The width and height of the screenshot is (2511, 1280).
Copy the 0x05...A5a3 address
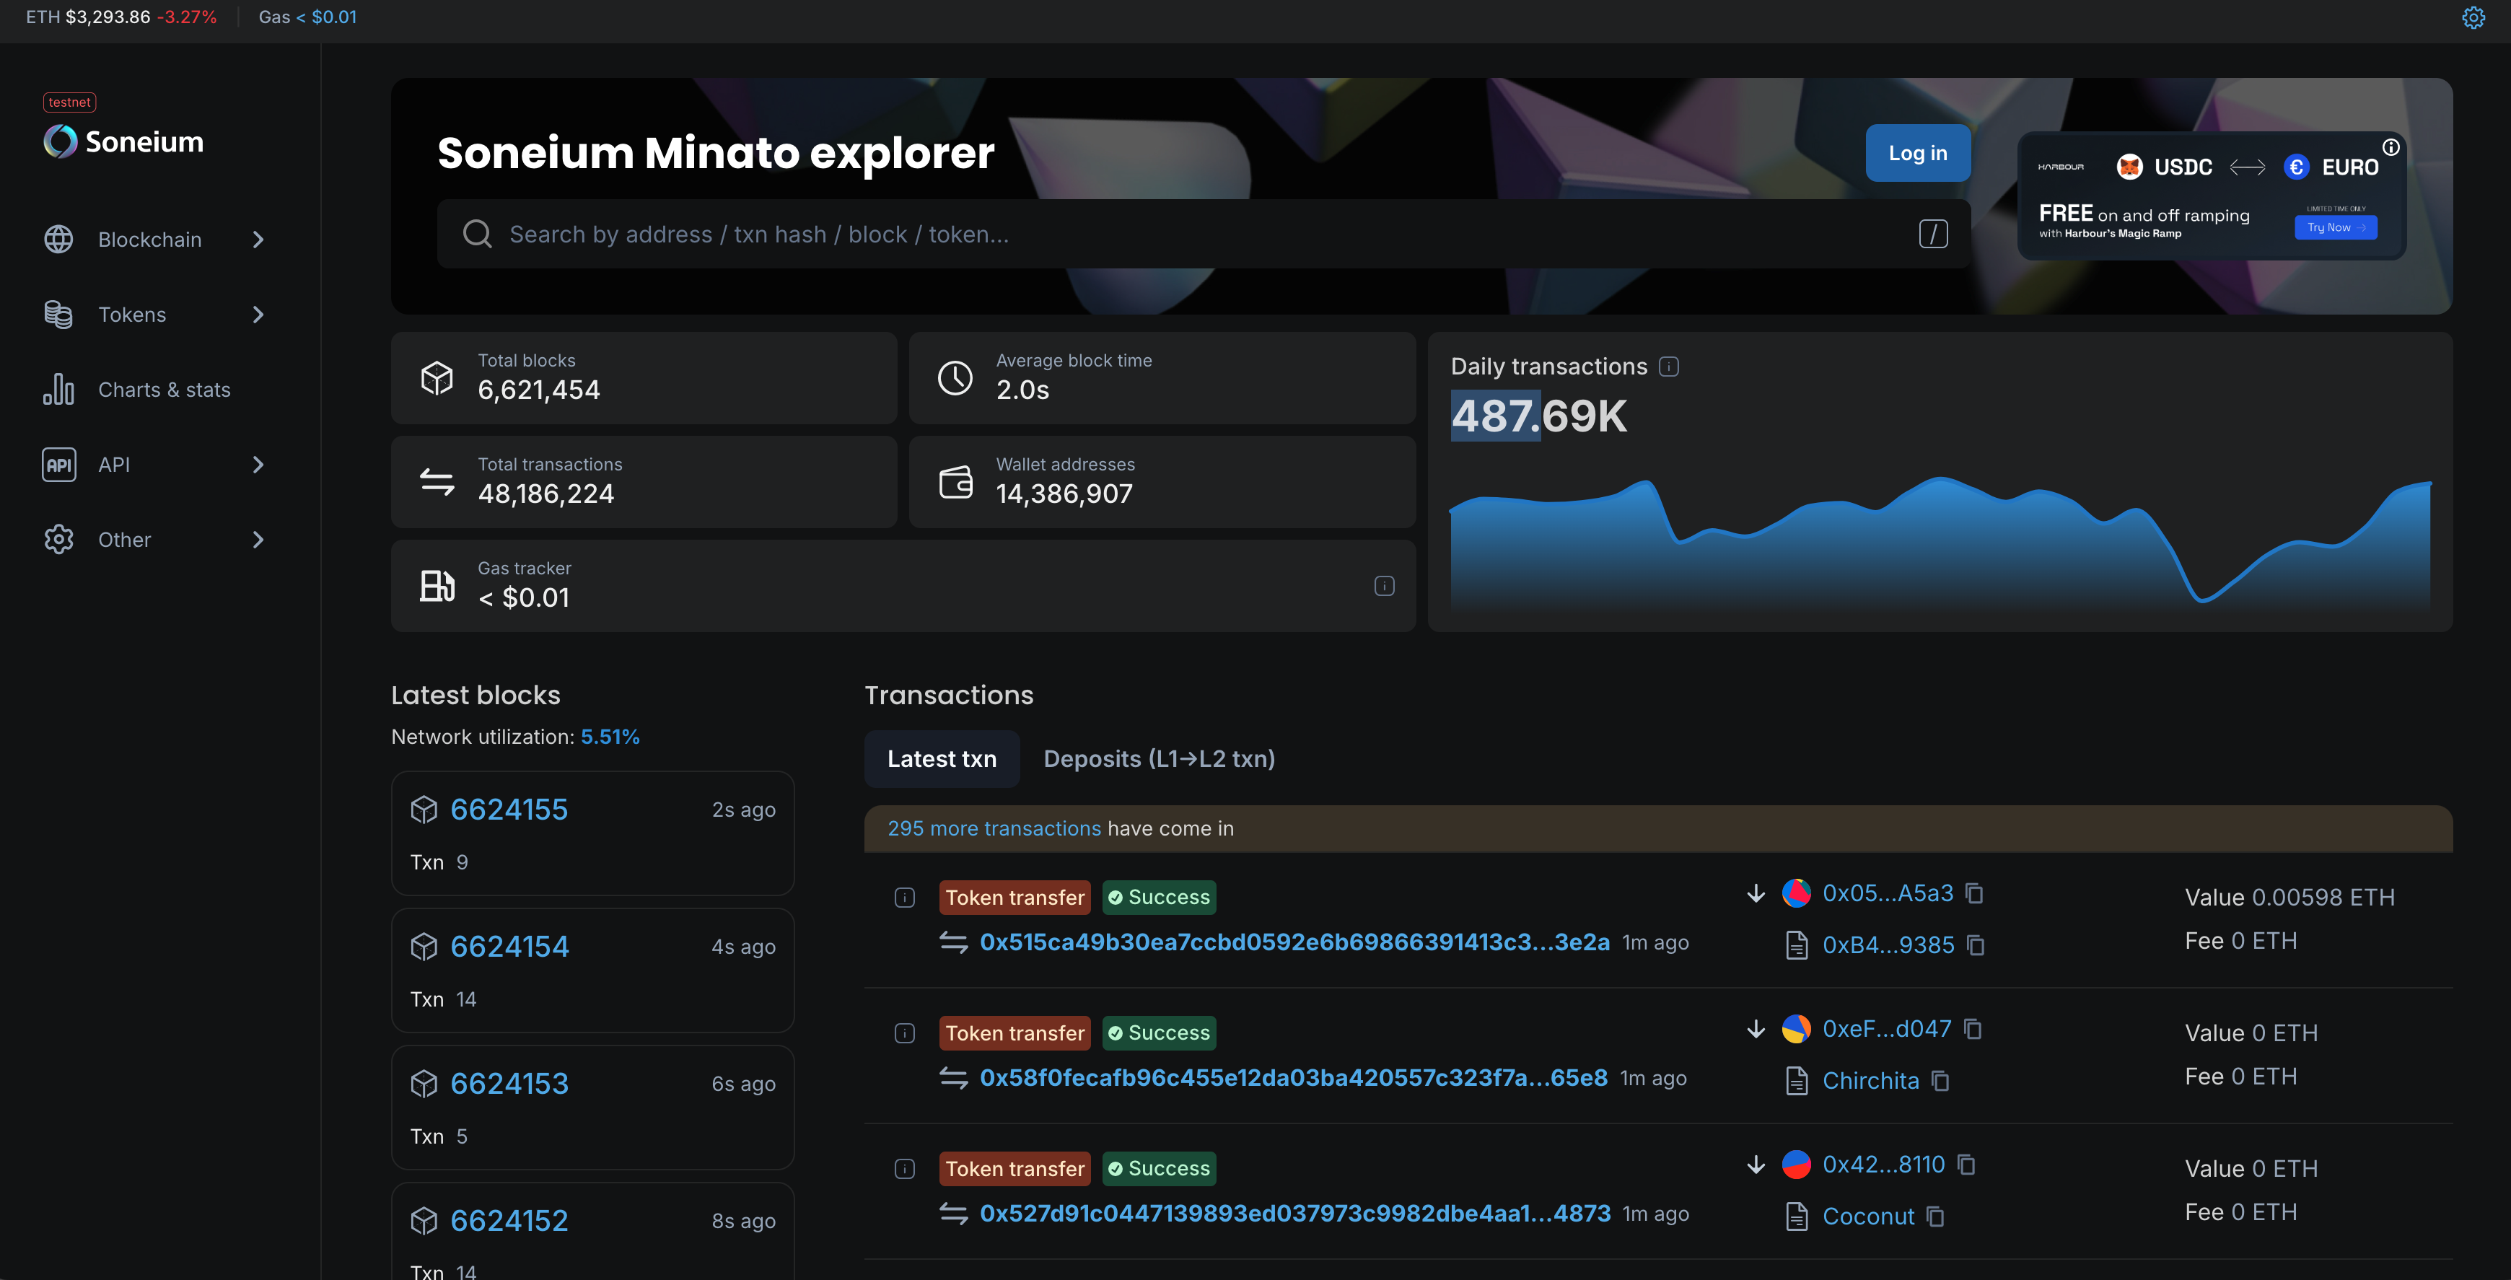[1974, 893]
